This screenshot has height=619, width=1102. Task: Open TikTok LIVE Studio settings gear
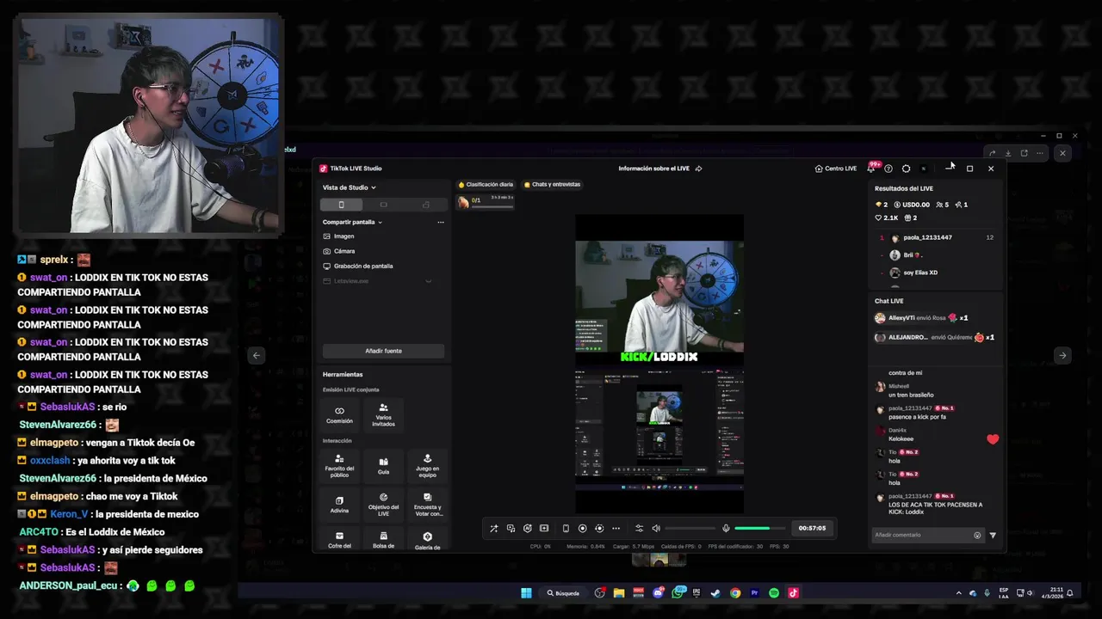pos(906,169)
